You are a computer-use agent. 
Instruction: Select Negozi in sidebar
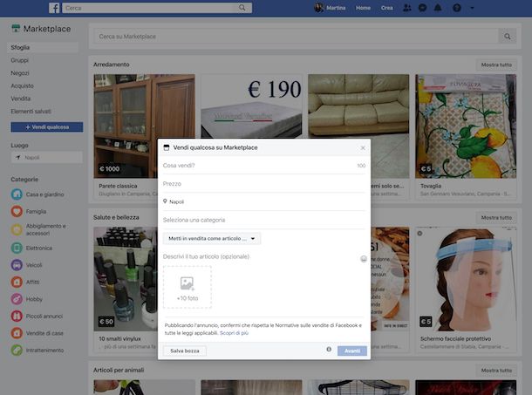pyautogui.click(x=20, y=73)
